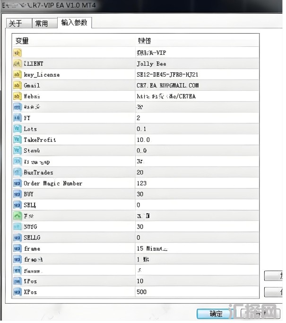Click the 123 icon beside BUY

17,194
